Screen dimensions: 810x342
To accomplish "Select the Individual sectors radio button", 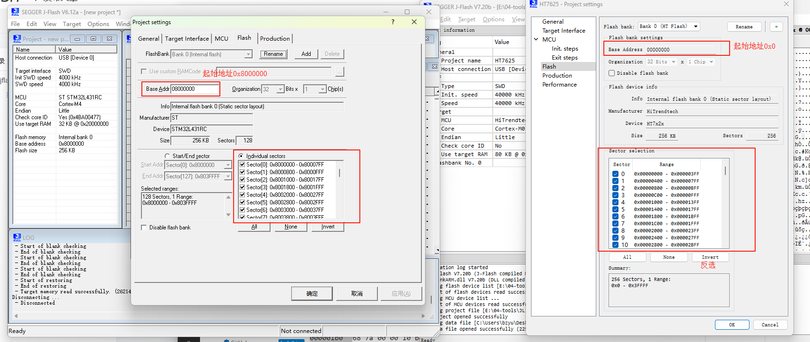I will click(241, 156).
